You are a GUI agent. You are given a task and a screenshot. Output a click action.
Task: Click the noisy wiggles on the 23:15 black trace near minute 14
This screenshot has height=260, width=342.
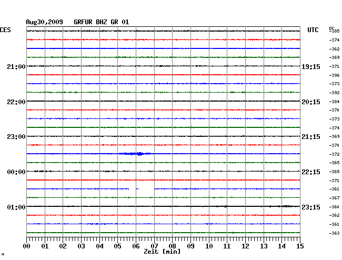click(285, 206)
